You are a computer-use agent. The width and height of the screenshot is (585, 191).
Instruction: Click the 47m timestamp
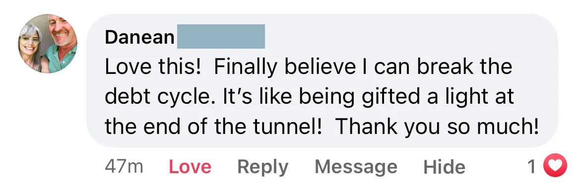(x=124, y=167)
